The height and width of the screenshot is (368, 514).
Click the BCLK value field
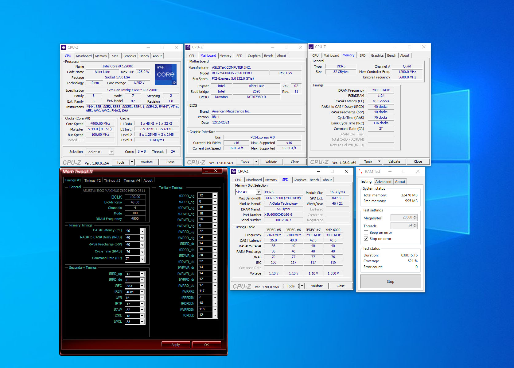tap(135, 197)
